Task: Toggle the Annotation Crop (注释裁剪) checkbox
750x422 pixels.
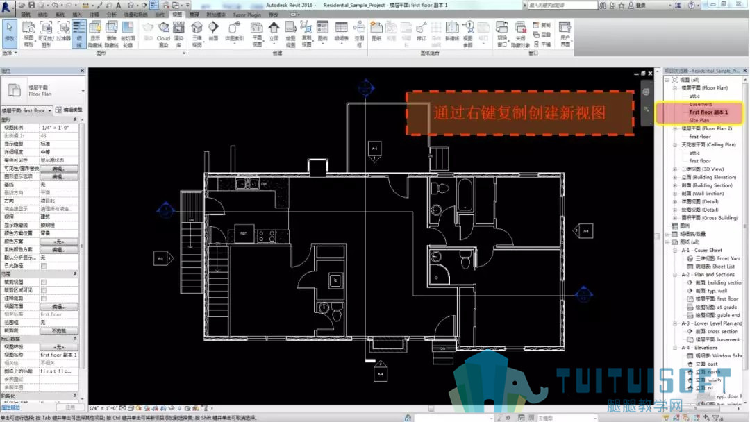Action: (44, 298)
